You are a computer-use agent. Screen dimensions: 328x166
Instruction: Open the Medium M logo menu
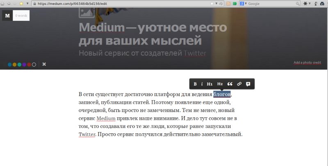coord(7,16)
